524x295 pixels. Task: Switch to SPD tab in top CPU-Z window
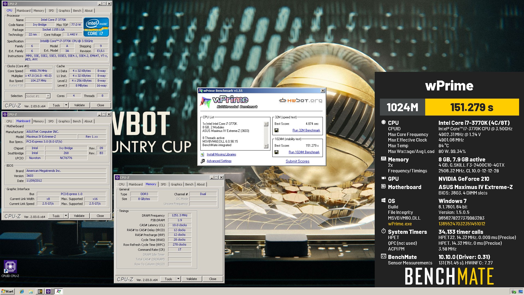coord(51,11)
